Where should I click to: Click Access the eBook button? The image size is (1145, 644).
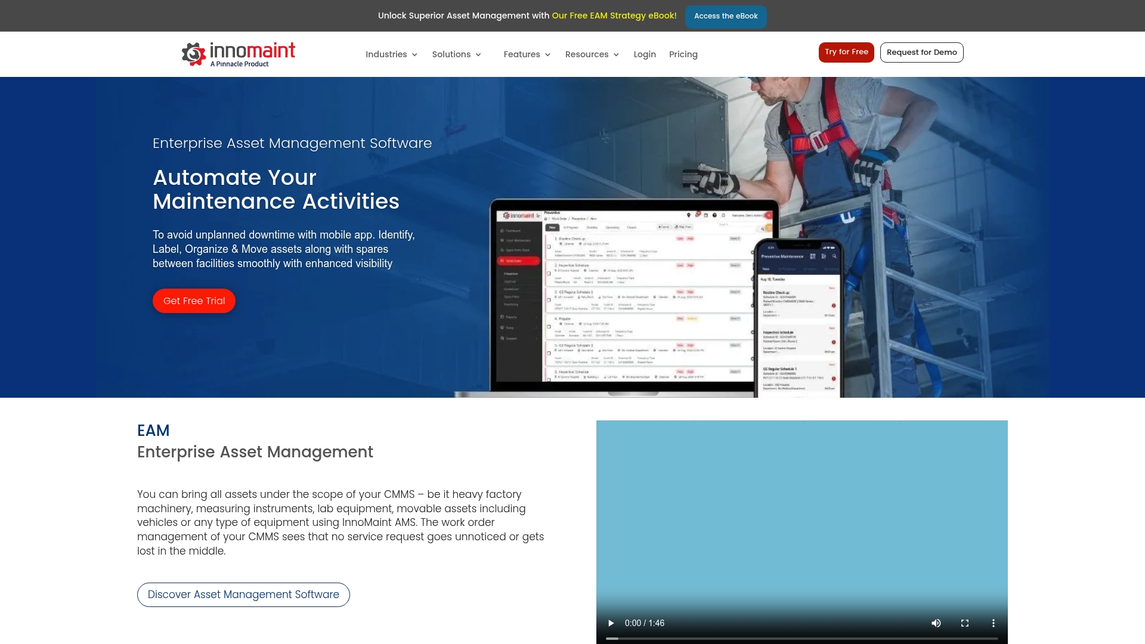(x=726, y=16)
